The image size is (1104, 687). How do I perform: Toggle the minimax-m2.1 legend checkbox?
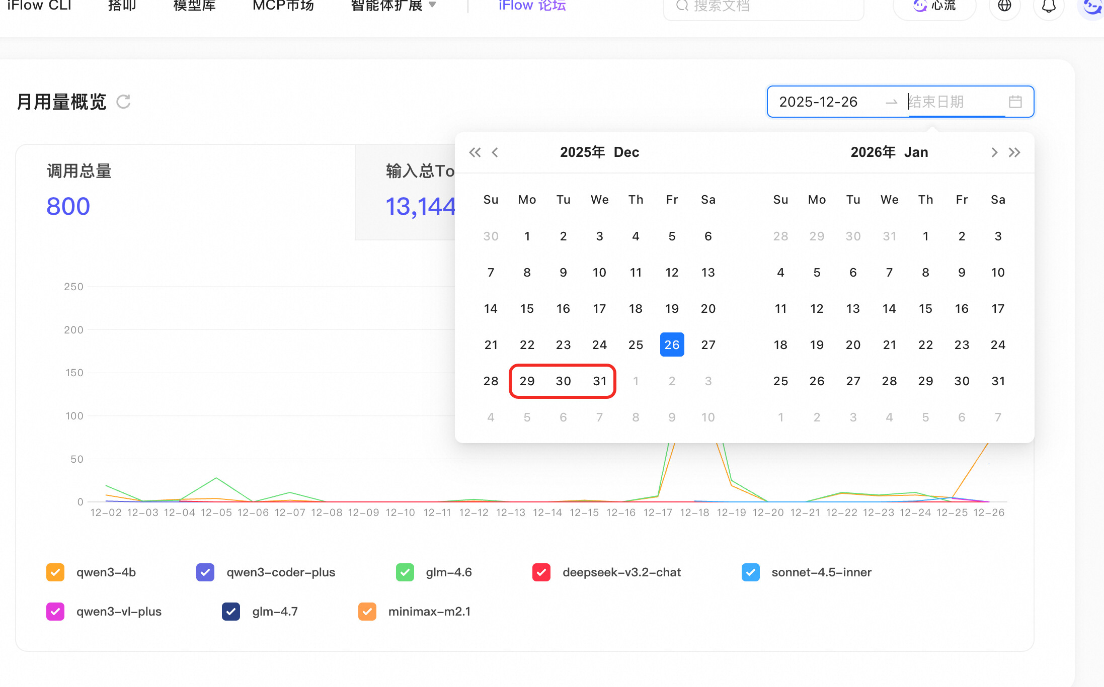pyautogui.click(x=367, y=612)
